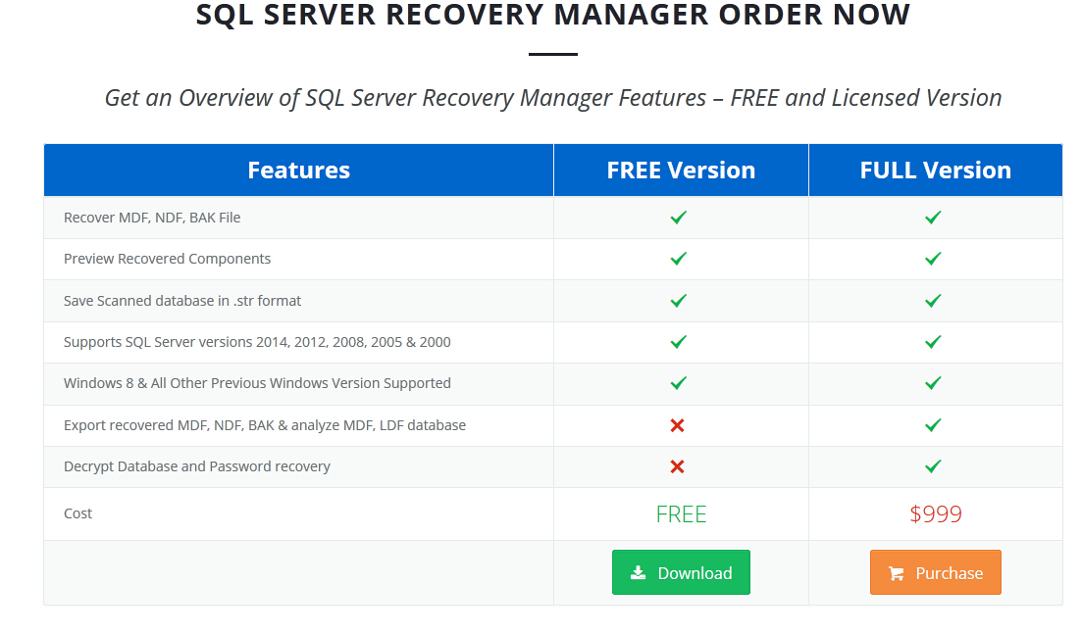Click FULL Version checkmark for Supports SQL Server versions
The width and height of the screenshot is (1081, 634).
(x=933, y=342)
